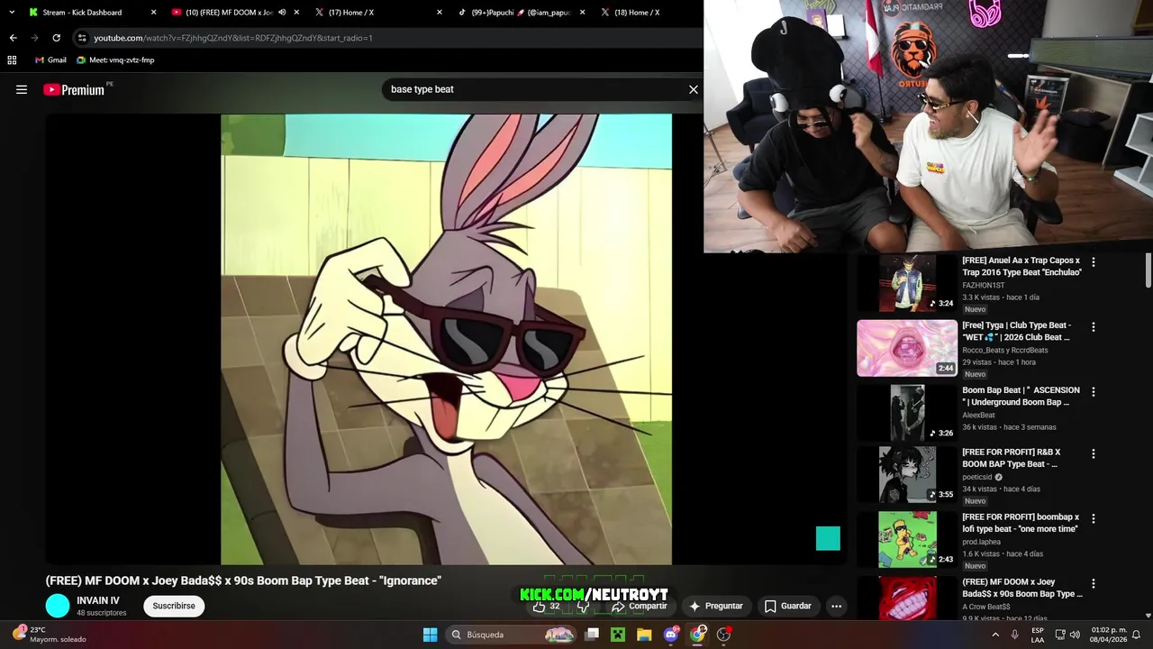Open options menu for A Crow Beat$$ video
The height and width of the screenshot is (649, 1153).
pyautogui.click(x=1094, y=584)
